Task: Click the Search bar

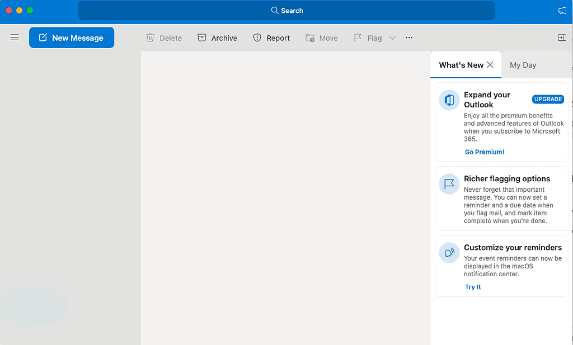Action: 286,10
